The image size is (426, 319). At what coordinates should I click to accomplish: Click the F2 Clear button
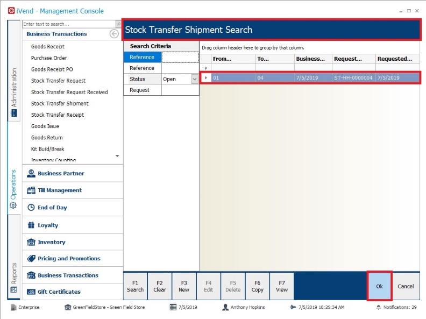[160, 286]
